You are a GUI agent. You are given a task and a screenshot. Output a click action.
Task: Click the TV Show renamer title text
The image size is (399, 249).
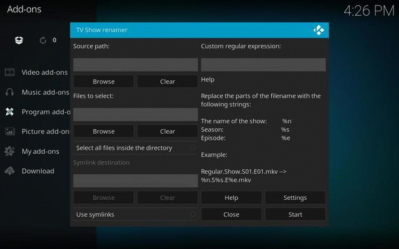pos(102,30)
